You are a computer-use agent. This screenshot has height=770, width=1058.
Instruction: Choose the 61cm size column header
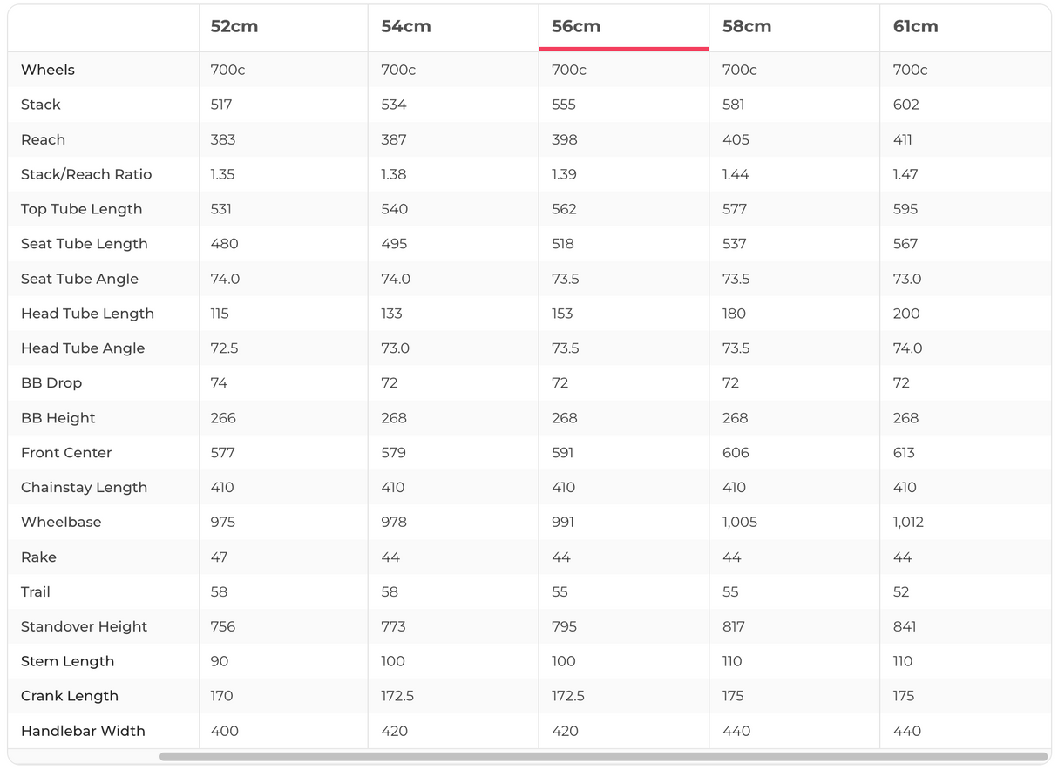pos(916,27)
